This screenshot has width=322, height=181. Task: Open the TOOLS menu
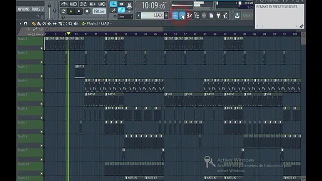[x=36, y=9]
